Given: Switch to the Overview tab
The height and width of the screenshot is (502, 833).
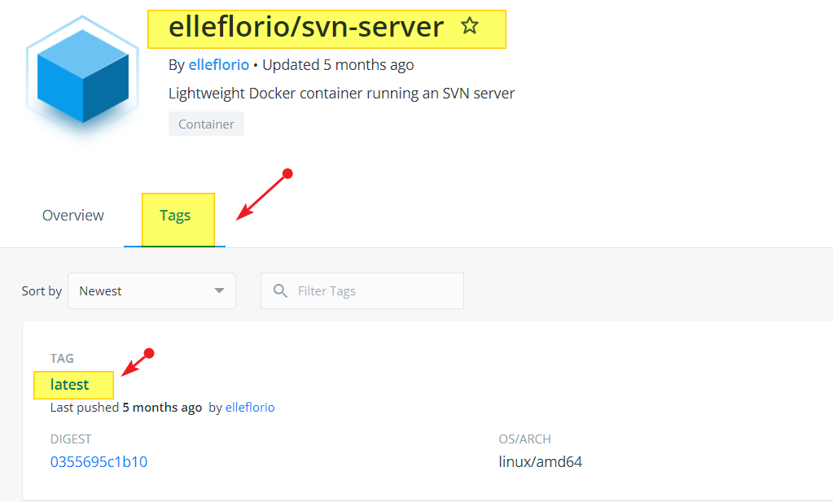Looking at the screenshot, I should coord(72,216).
